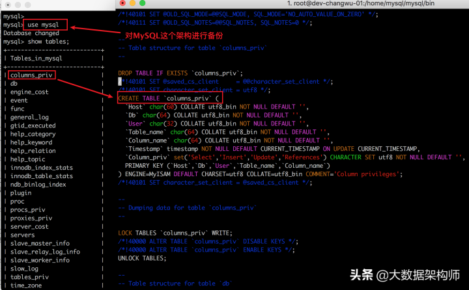Screen dimensions: 469x290
Task: Select the 'help_relation' table row
Action: (x=33, y=151)
